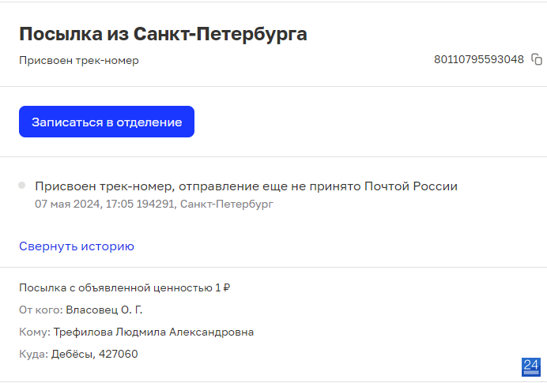This screenshot has width=547, height=383.
Task: Click the Кому label
Action: (35, 332)
